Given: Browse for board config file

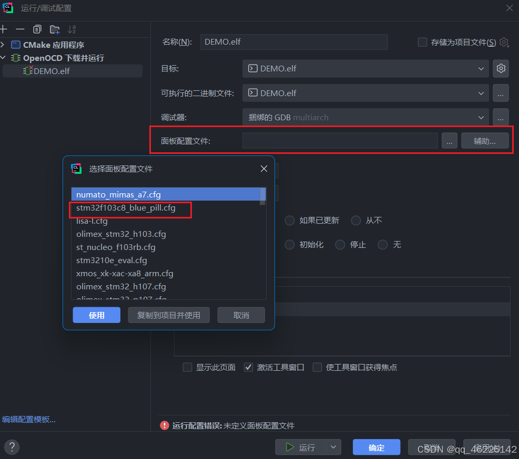Looking at the screenshot, I should point(450,141).
